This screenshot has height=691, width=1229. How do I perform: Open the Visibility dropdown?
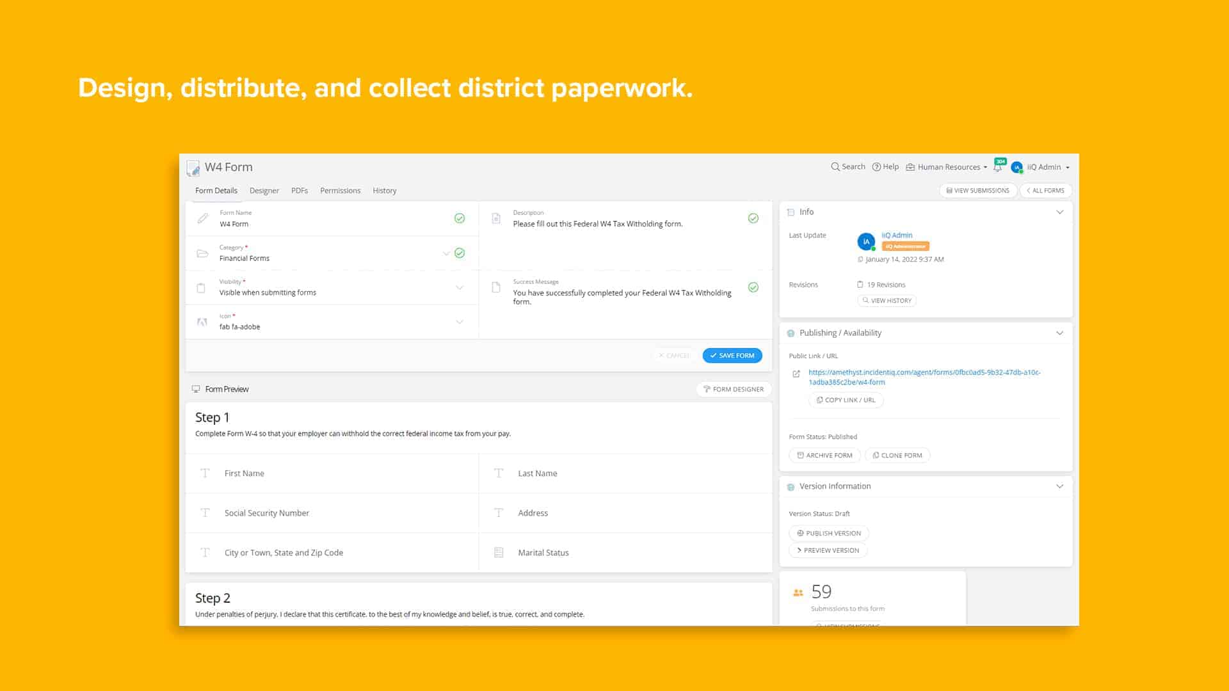tap(458, 287)
